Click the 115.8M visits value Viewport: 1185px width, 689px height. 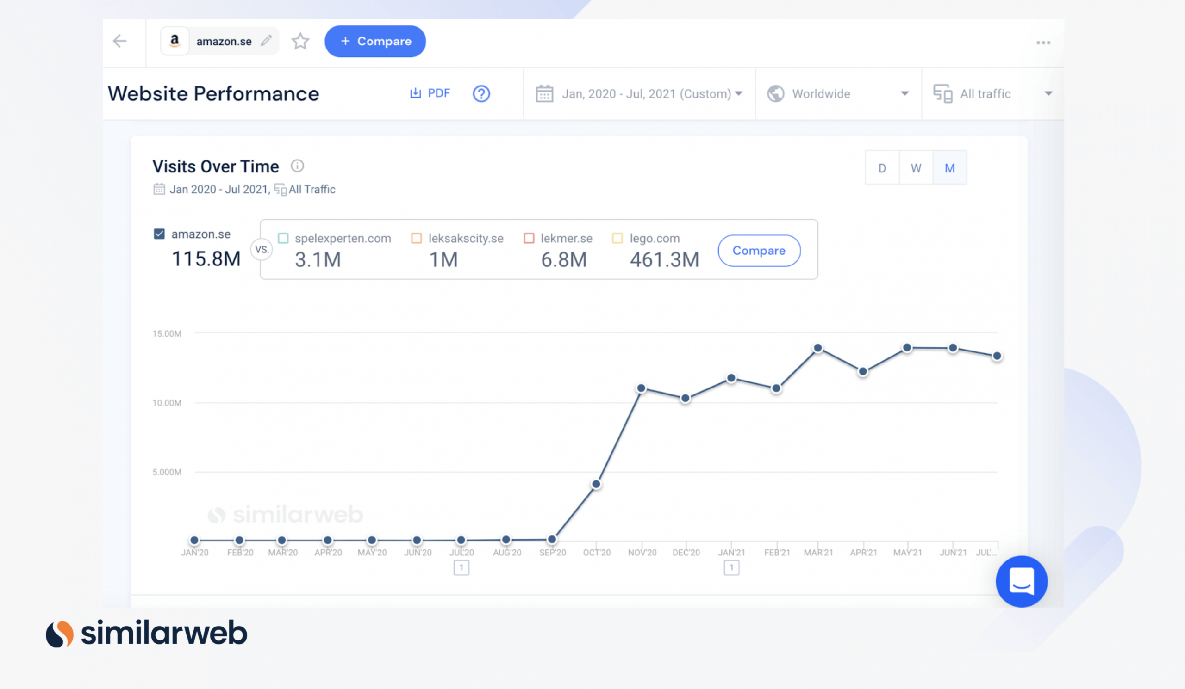(206, 259)
